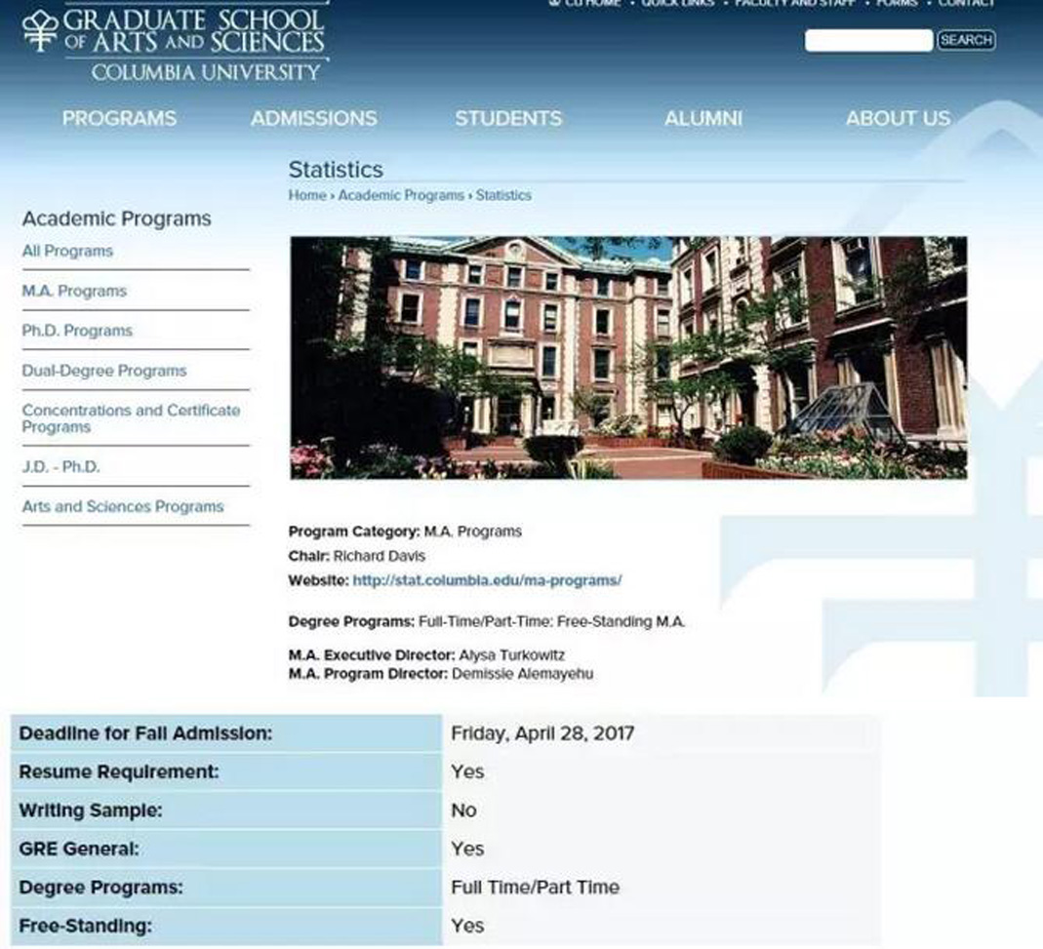Open the QUICK LINKS top link
The image size is (1043, 949).
coord(678,3)
